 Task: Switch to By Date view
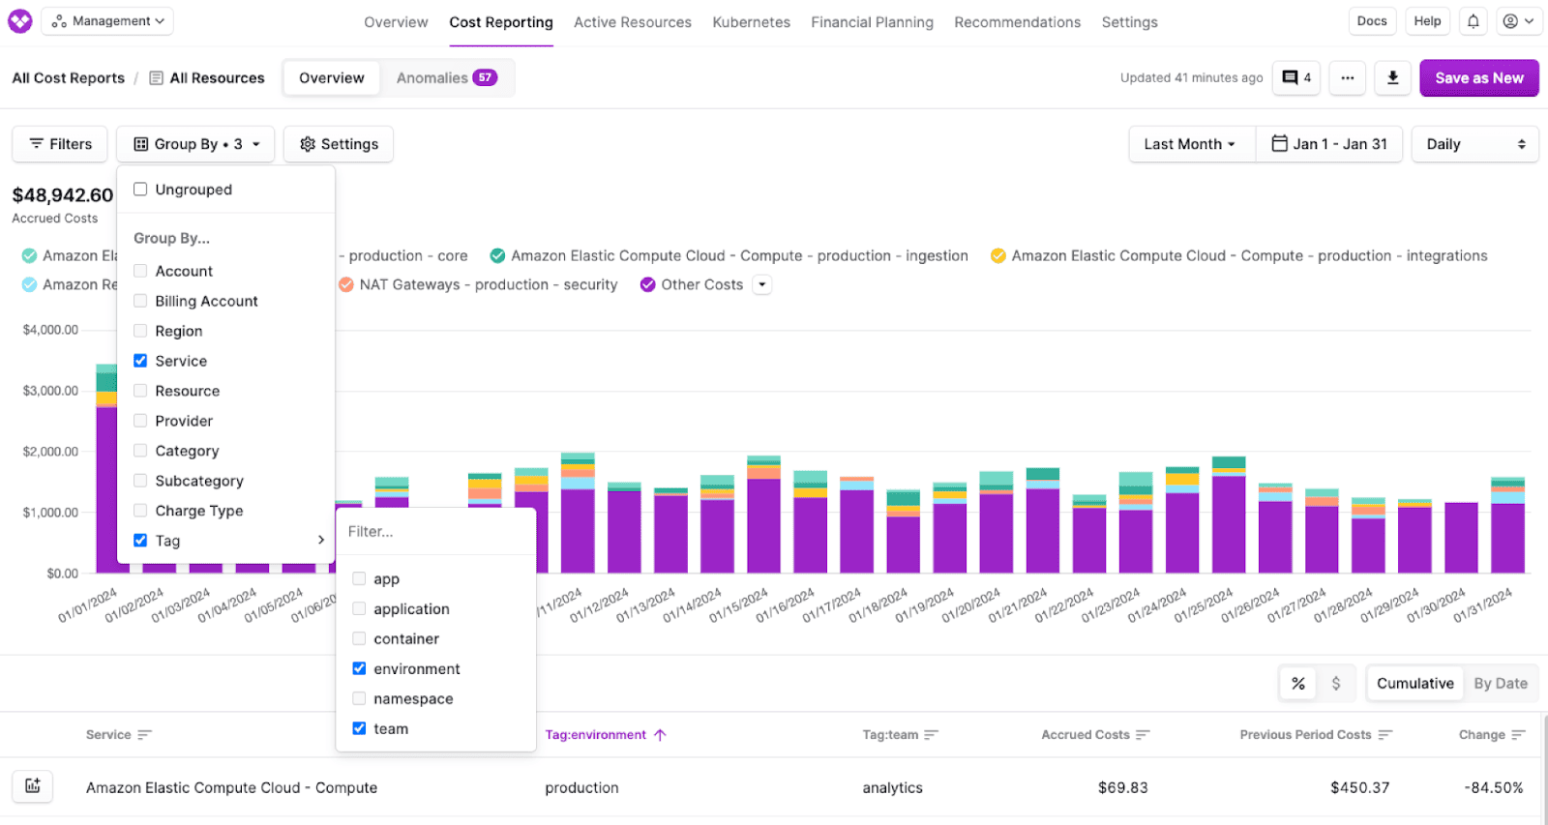[x=1501, y=684]
